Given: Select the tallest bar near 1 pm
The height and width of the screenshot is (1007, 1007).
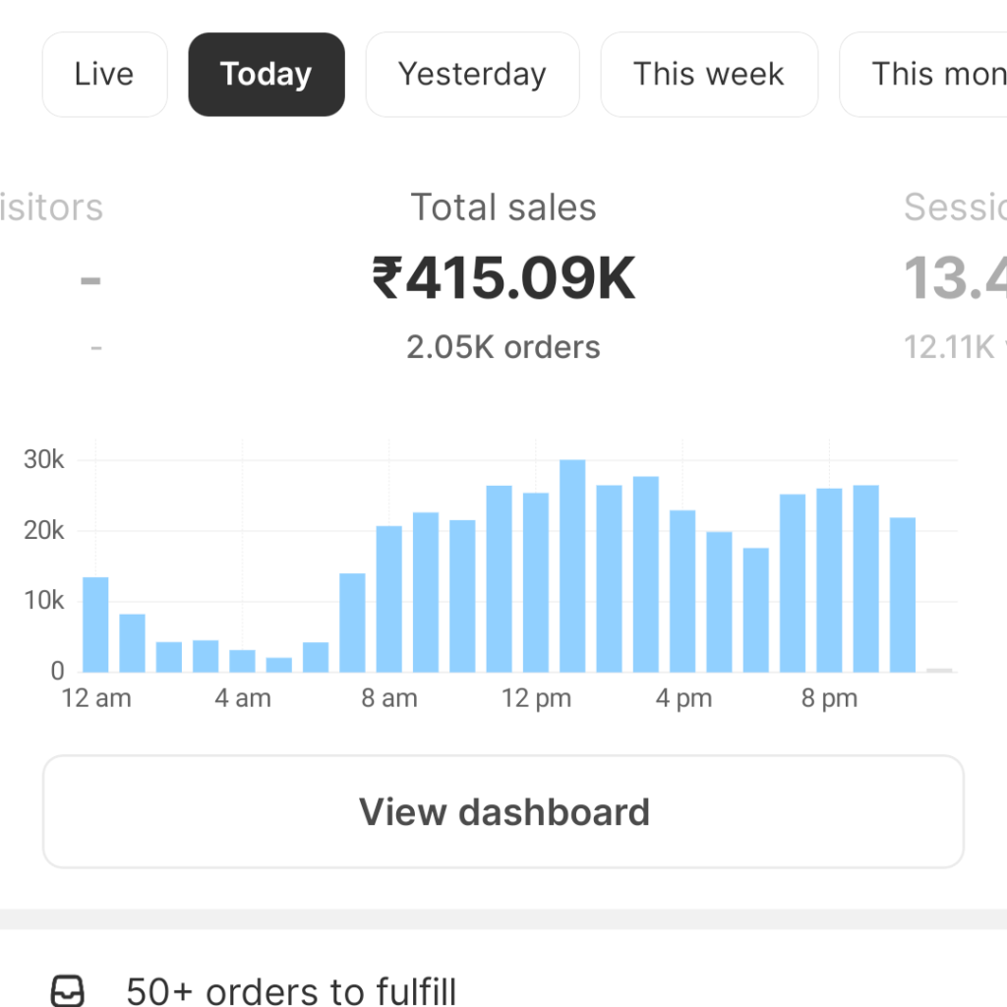Looking at the screenshot, I should tap(572, 565).
